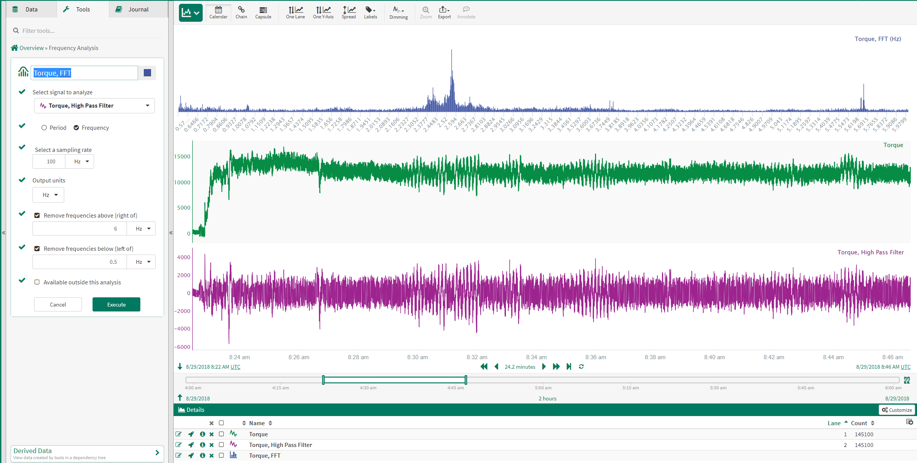Select the Chain view icon

[241, 13]
